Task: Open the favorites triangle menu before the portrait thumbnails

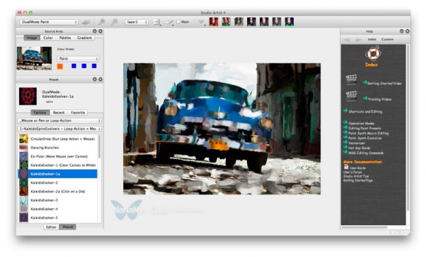Action: (x=202, y=22)
